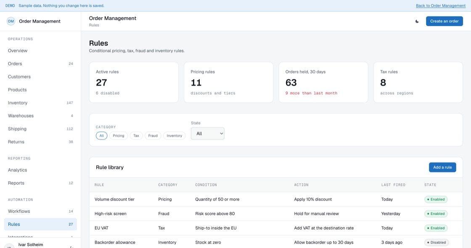Click the OM logo badge in the sidebar
Screen dimensions: 471x248
11,21
